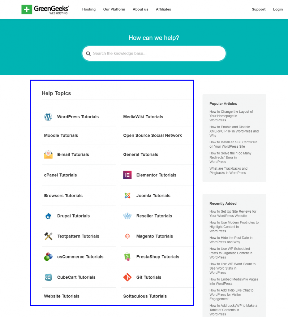Read article on changing homepage layout

pyautogui.click(x=231, y=116)
